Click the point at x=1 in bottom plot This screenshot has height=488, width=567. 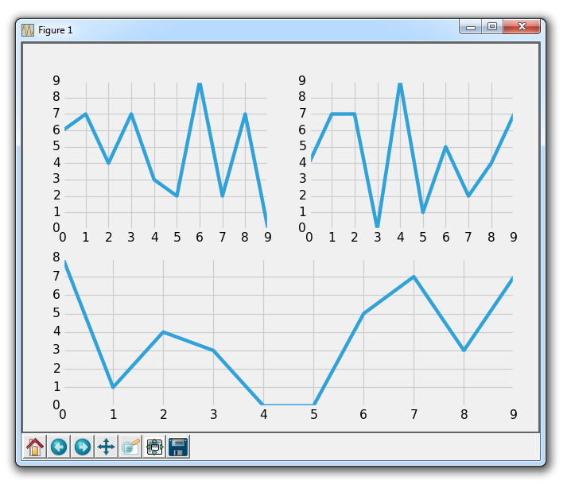[x=113, y=387]
